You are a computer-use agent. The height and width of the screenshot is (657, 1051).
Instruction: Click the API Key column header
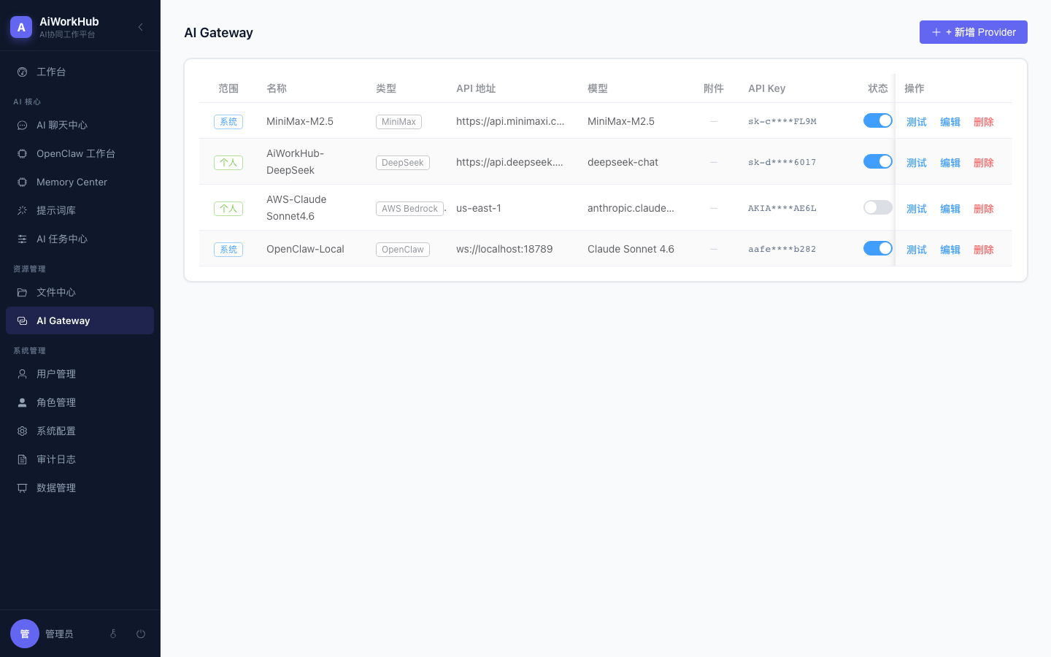pos(766,88)
